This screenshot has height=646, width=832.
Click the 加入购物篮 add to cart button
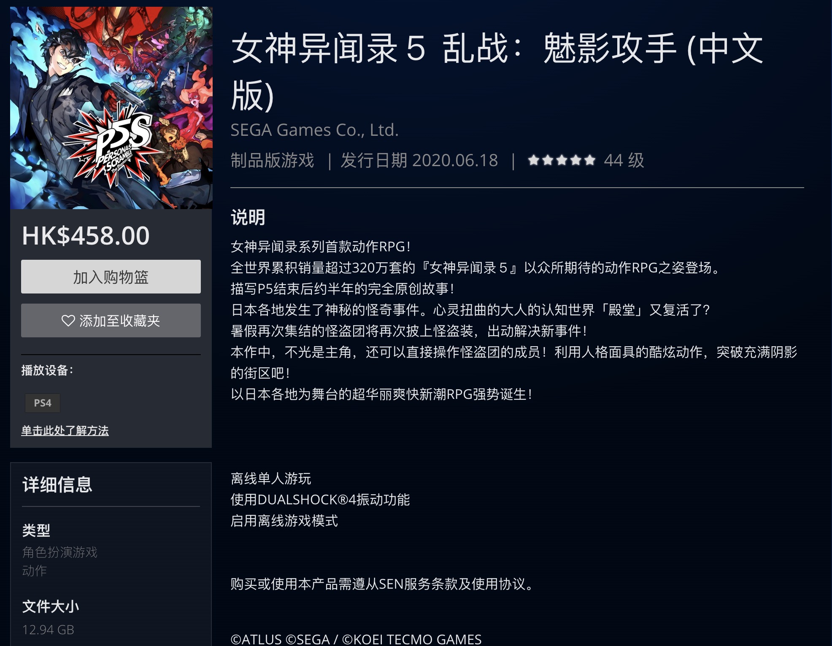point(111,277)
